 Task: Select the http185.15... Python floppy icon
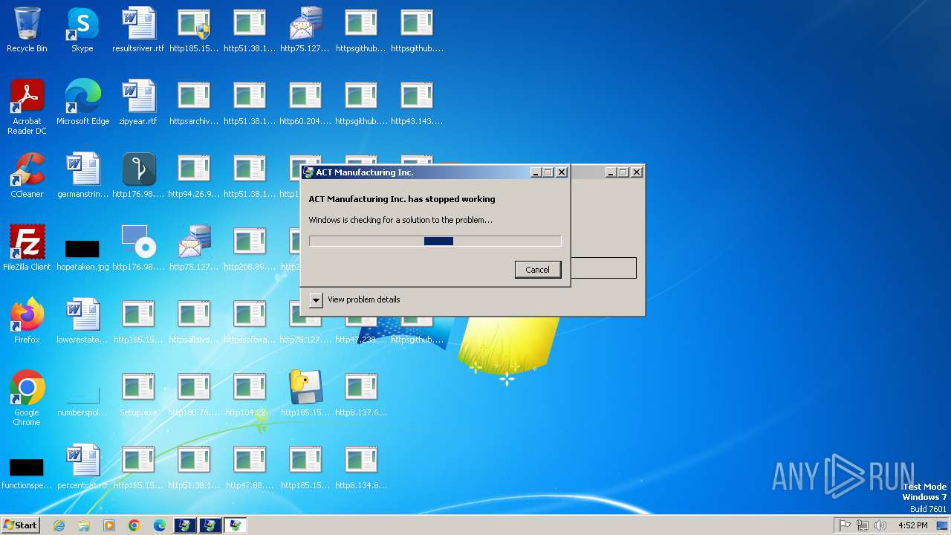tap(305, 395)
